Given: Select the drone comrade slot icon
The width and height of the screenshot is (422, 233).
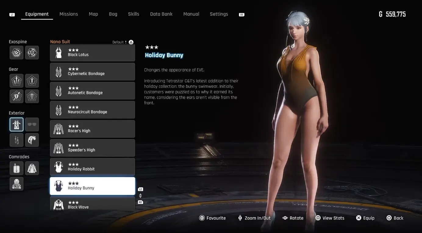Looking at the screenshot, I should coord(16,168).
